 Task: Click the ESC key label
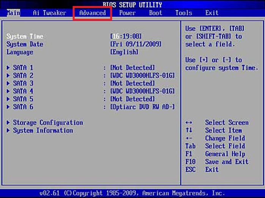click(190, 170)
